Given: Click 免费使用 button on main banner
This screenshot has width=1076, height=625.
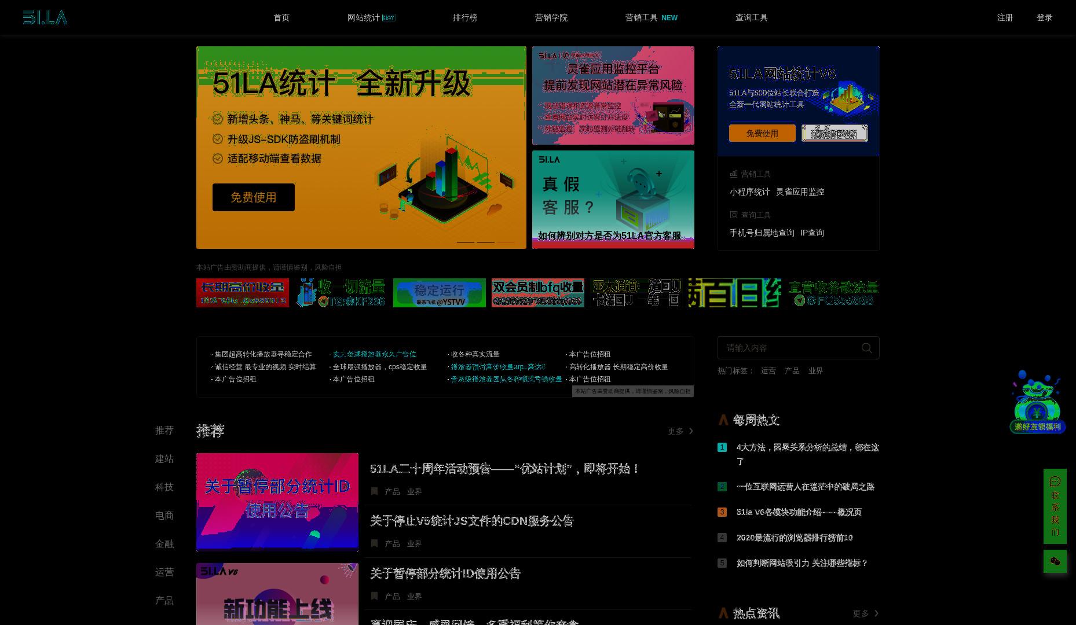Looking at the screenshot, I should [254, 197].
